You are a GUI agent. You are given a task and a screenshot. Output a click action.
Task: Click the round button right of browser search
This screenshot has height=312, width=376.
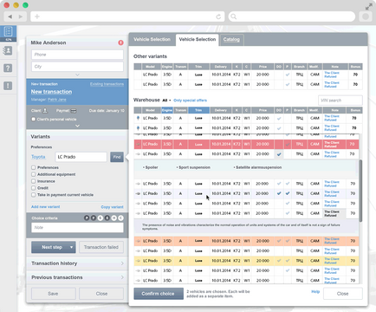[366, 16]
